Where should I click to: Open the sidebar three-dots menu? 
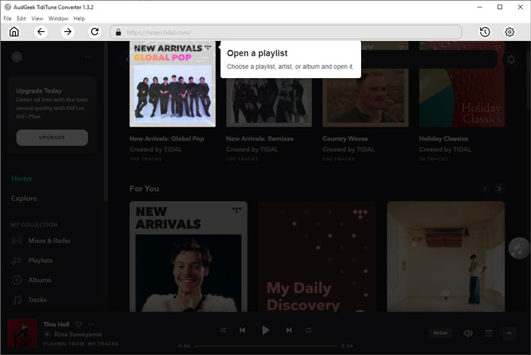tap(89, 57)
